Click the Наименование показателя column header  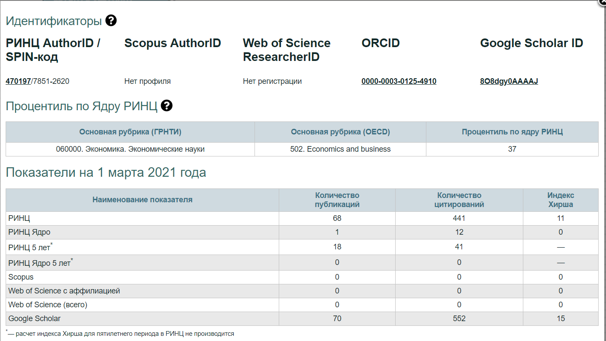pyautogui.click(x=142, y=200)
